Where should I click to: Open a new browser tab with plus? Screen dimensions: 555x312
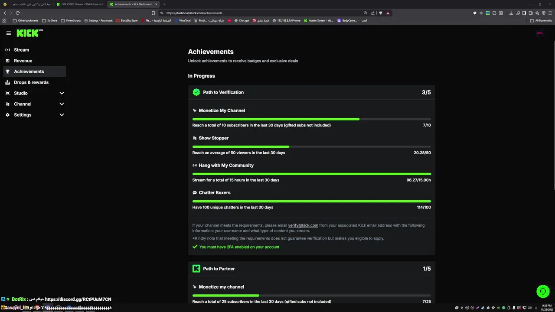pos(164,4)
